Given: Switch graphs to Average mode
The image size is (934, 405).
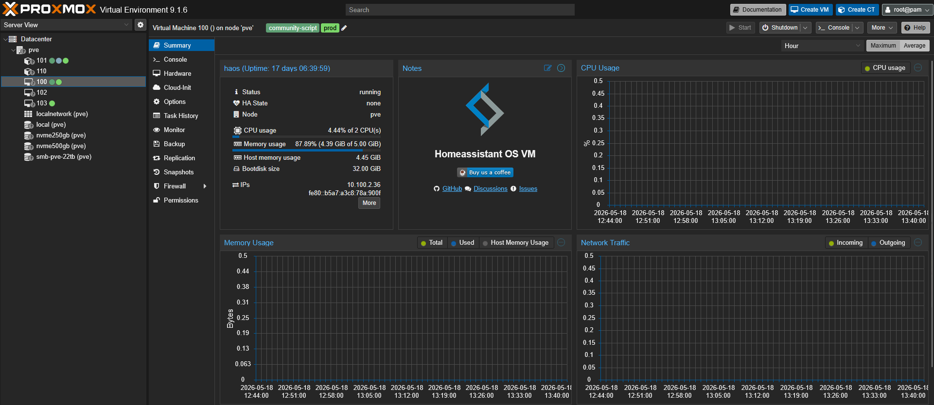Looking at the screenshot, I should (x=915, y=46).
